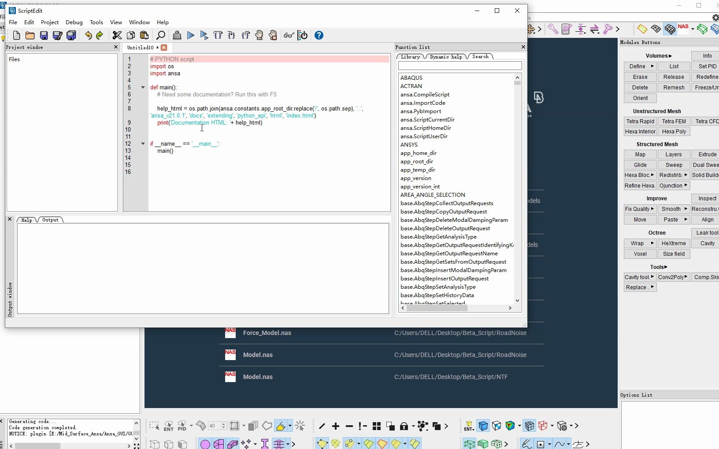
Task: Click the step over braces icon
Action: (218, 35)
